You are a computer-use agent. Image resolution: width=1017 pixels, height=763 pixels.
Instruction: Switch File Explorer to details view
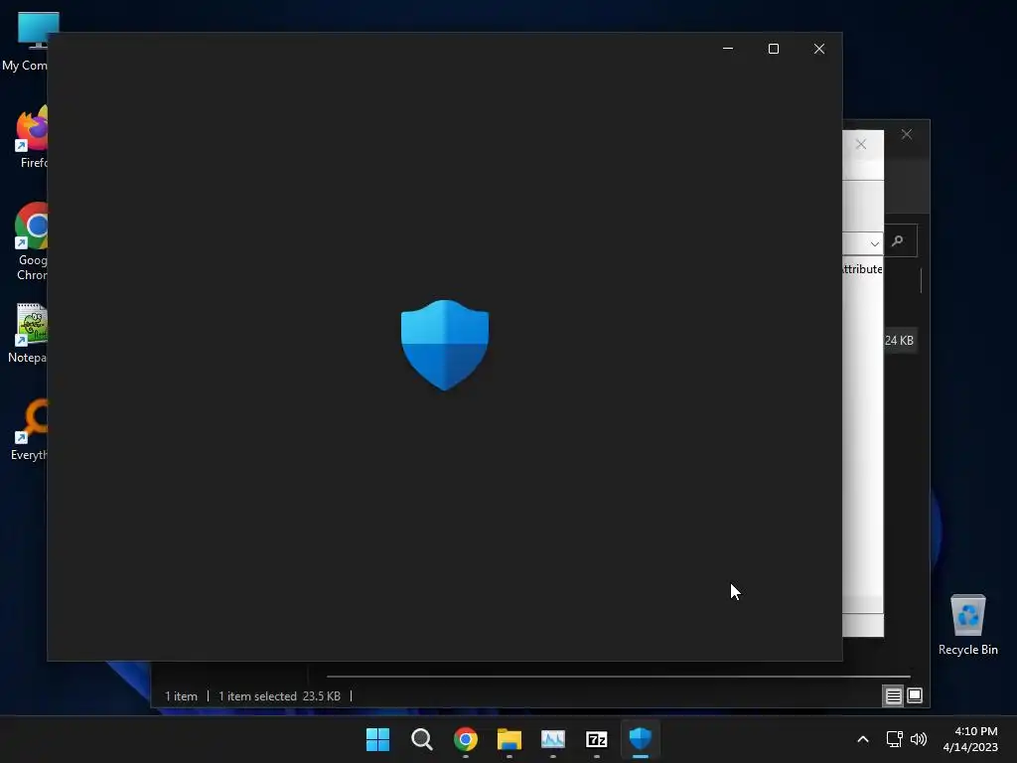(x=893, y=696)
